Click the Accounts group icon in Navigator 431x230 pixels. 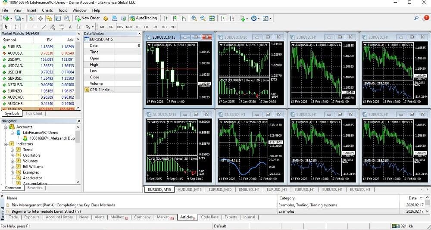pos(12,127)
